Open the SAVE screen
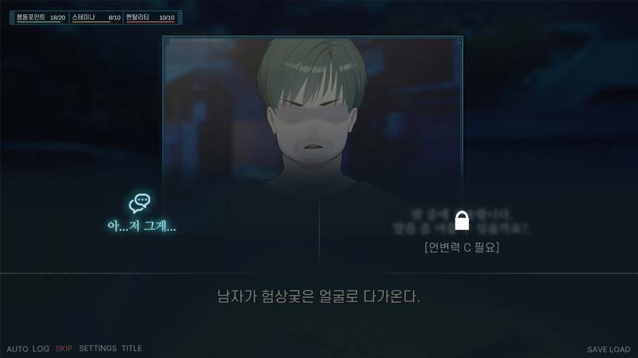638x358 pixels. 597,349
